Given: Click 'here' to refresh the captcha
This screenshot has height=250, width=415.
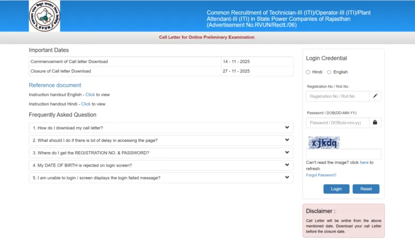Looking at the screenshot, I should (364, 162).
